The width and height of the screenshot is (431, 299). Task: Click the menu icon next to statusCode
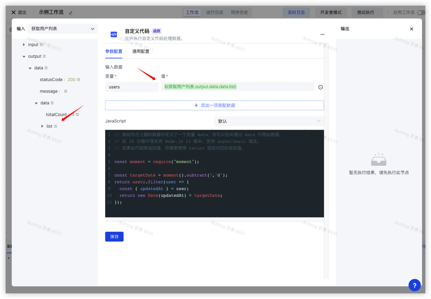click(x=78, y=80)
